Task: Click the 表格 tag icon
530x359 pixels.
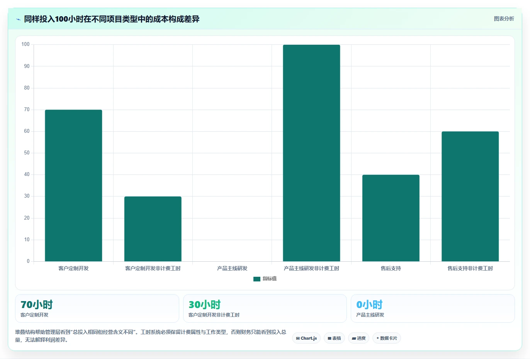Action: pos(330,338)
